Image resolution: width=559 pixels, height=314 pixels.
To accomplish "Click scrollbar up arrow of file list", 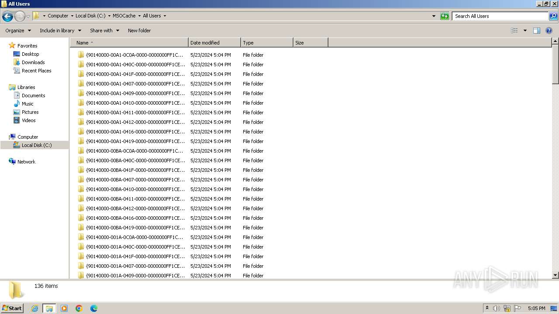I will click(555, 41).
